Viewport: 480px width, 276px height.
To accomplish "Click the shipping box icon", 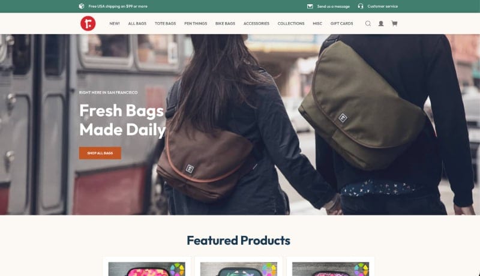I will click(x=82, y=6).
